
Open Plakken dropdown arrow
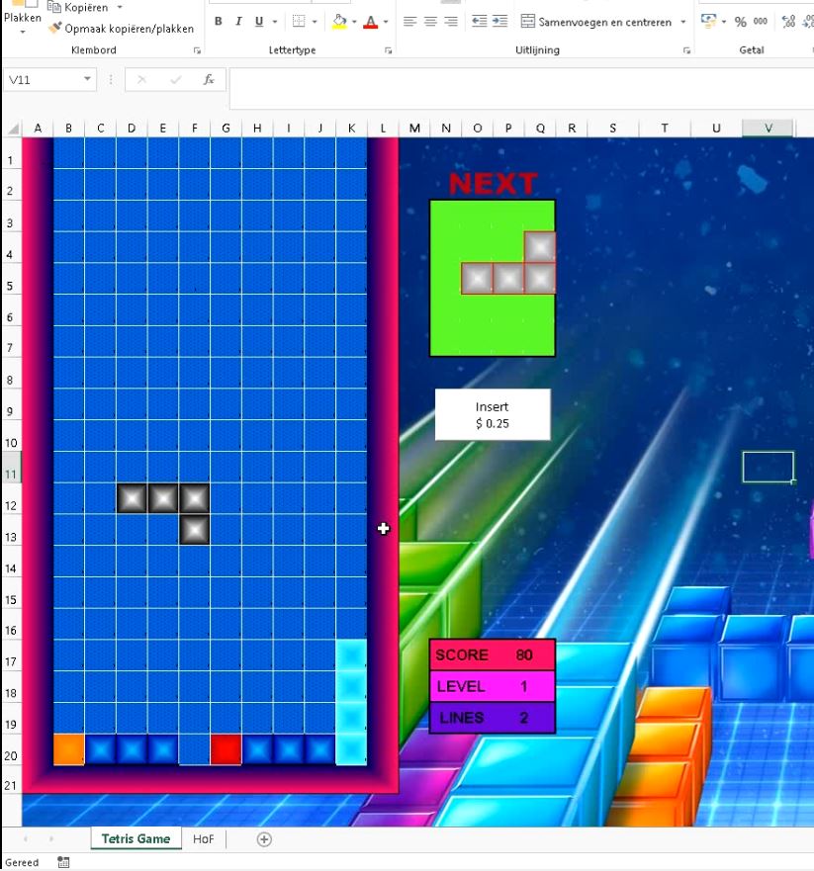[22, 32]
